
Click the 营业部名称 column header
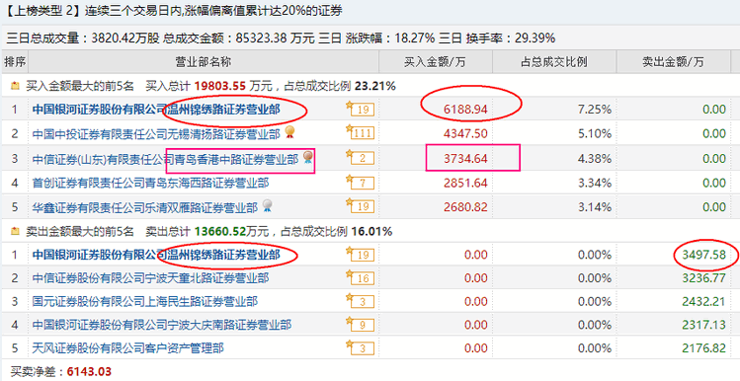pos(204,62)
